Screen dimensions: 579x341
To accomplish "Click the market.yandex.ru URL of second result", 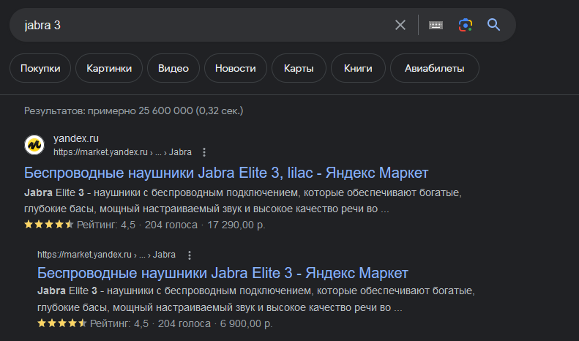I will point(84,255).
